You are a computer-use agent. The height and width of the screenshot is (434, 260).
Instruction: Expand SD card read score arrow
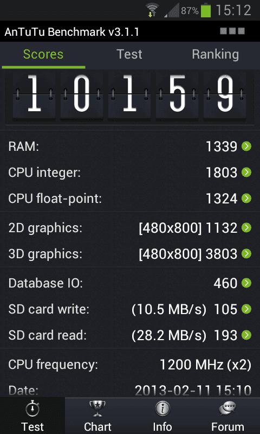[246, 335]
